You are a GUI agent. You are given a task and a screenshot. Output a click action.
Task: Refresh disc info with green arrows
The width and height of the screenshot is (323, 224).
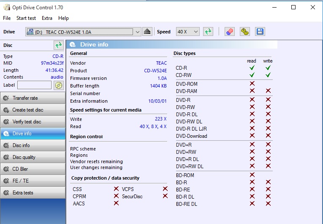[x=59, y=45]
